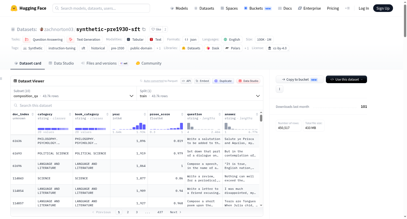Sort by the question column icon
The height and width of the screenshot is (219, 407).
coord(220,114)
